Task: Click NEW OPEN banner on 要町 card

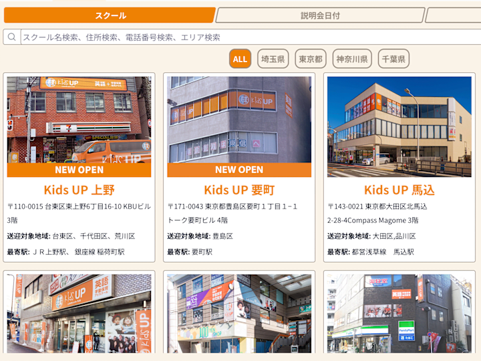Action: pyautogui.click(x=239, y=170)
